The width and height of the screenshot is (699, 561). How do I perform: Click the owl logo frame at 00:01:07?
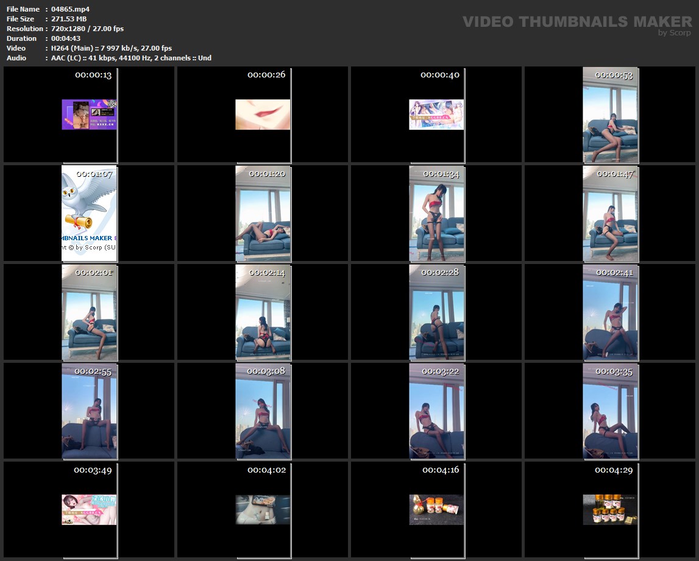tap(89, 213)
